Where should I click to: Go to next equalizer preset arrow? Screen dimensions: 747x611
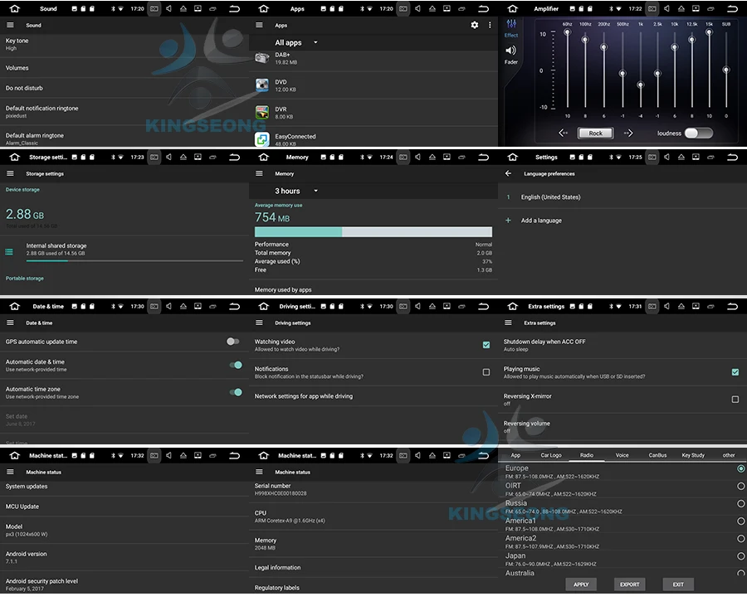coord(628,133)
